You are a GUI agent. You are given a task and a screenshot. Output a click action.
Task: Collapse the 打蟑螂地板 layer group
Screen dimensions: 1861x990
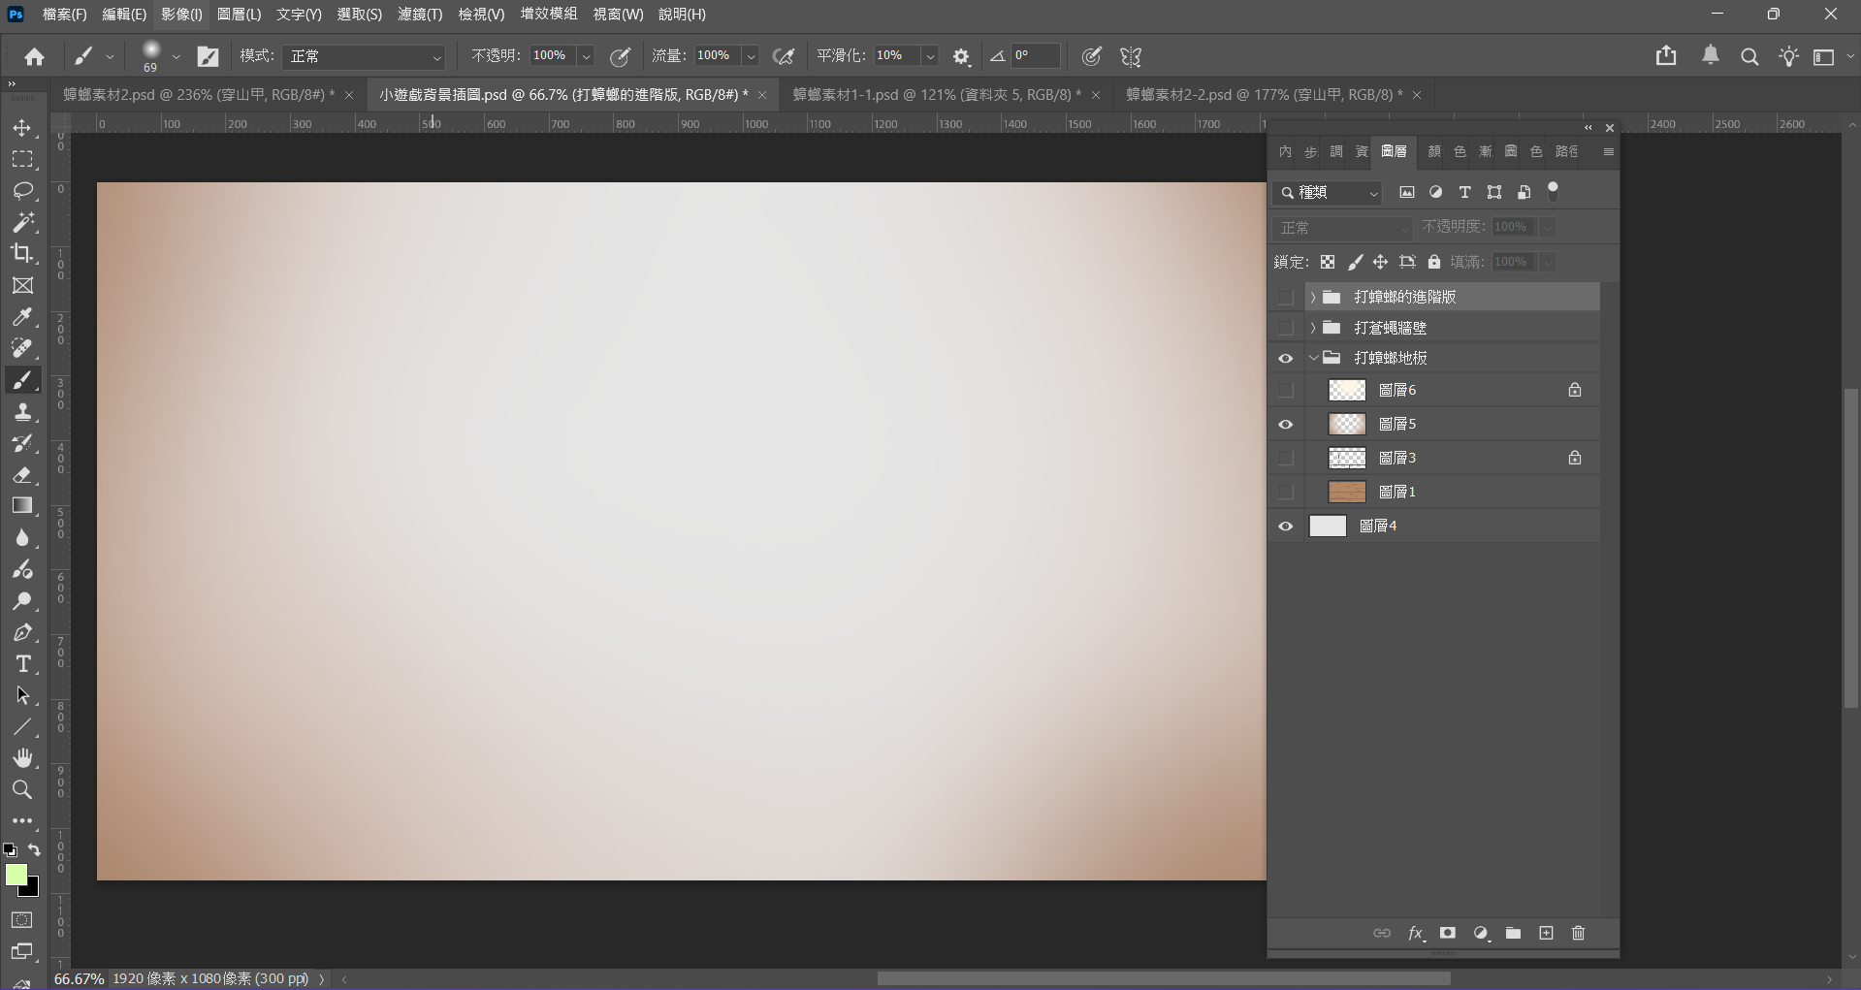(x=1313, y=358)
